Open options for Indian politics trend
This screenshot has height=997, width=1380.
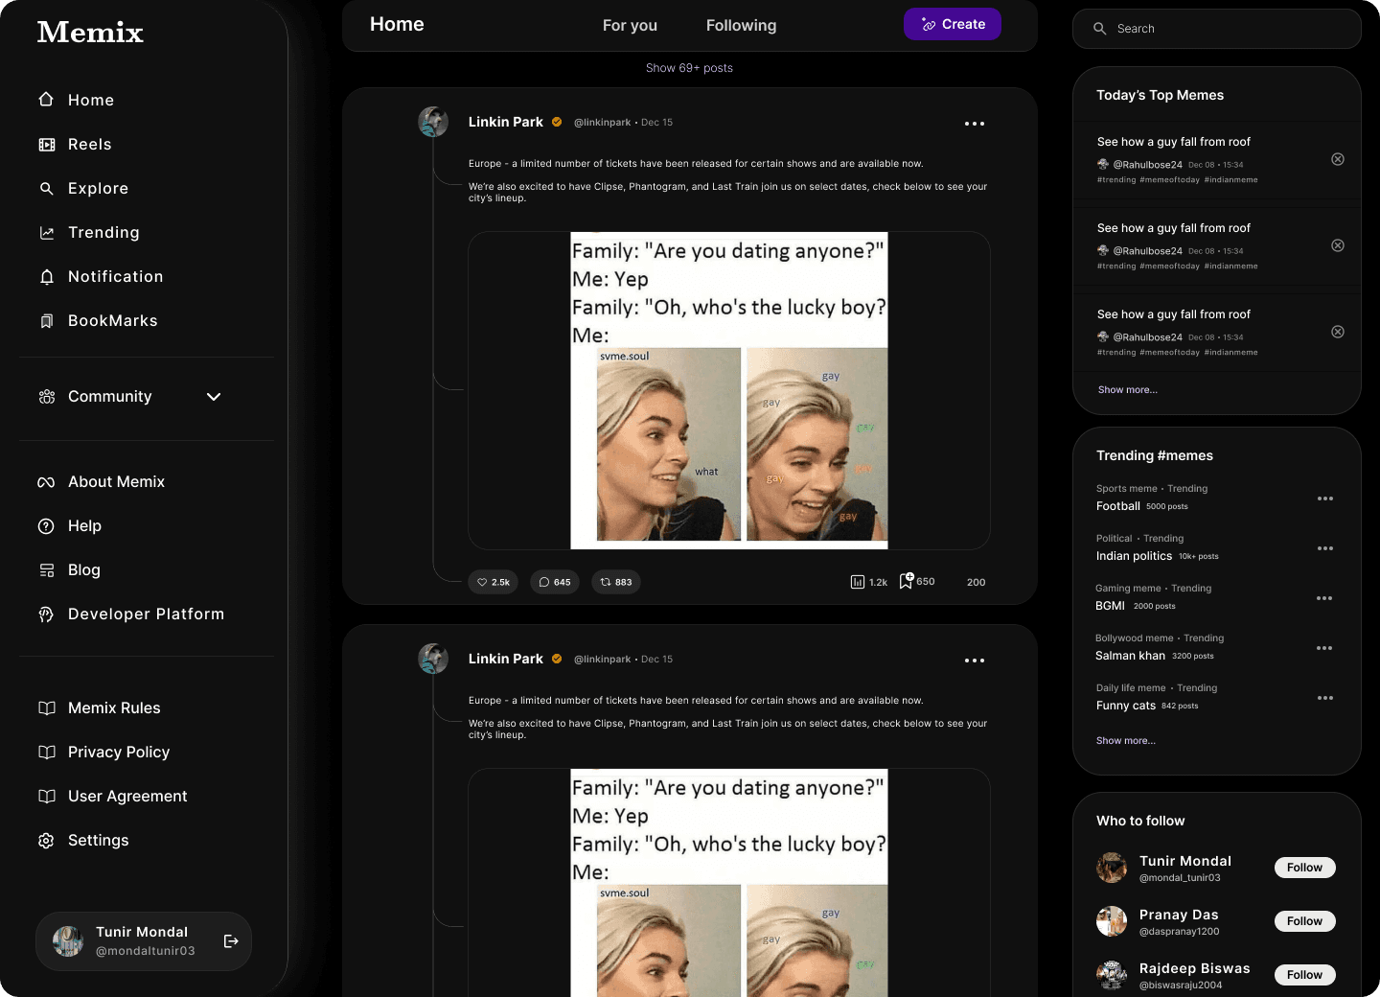tap(1325, 548)
